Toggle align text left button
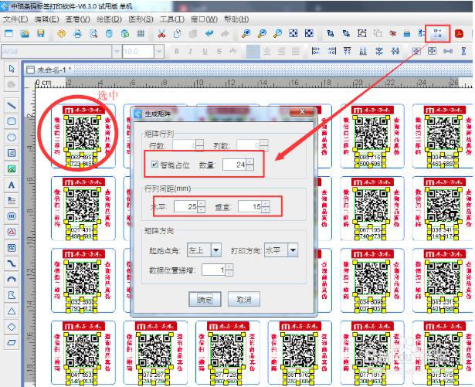This screenshot has width=475, height=387. [x=253, y=52]
